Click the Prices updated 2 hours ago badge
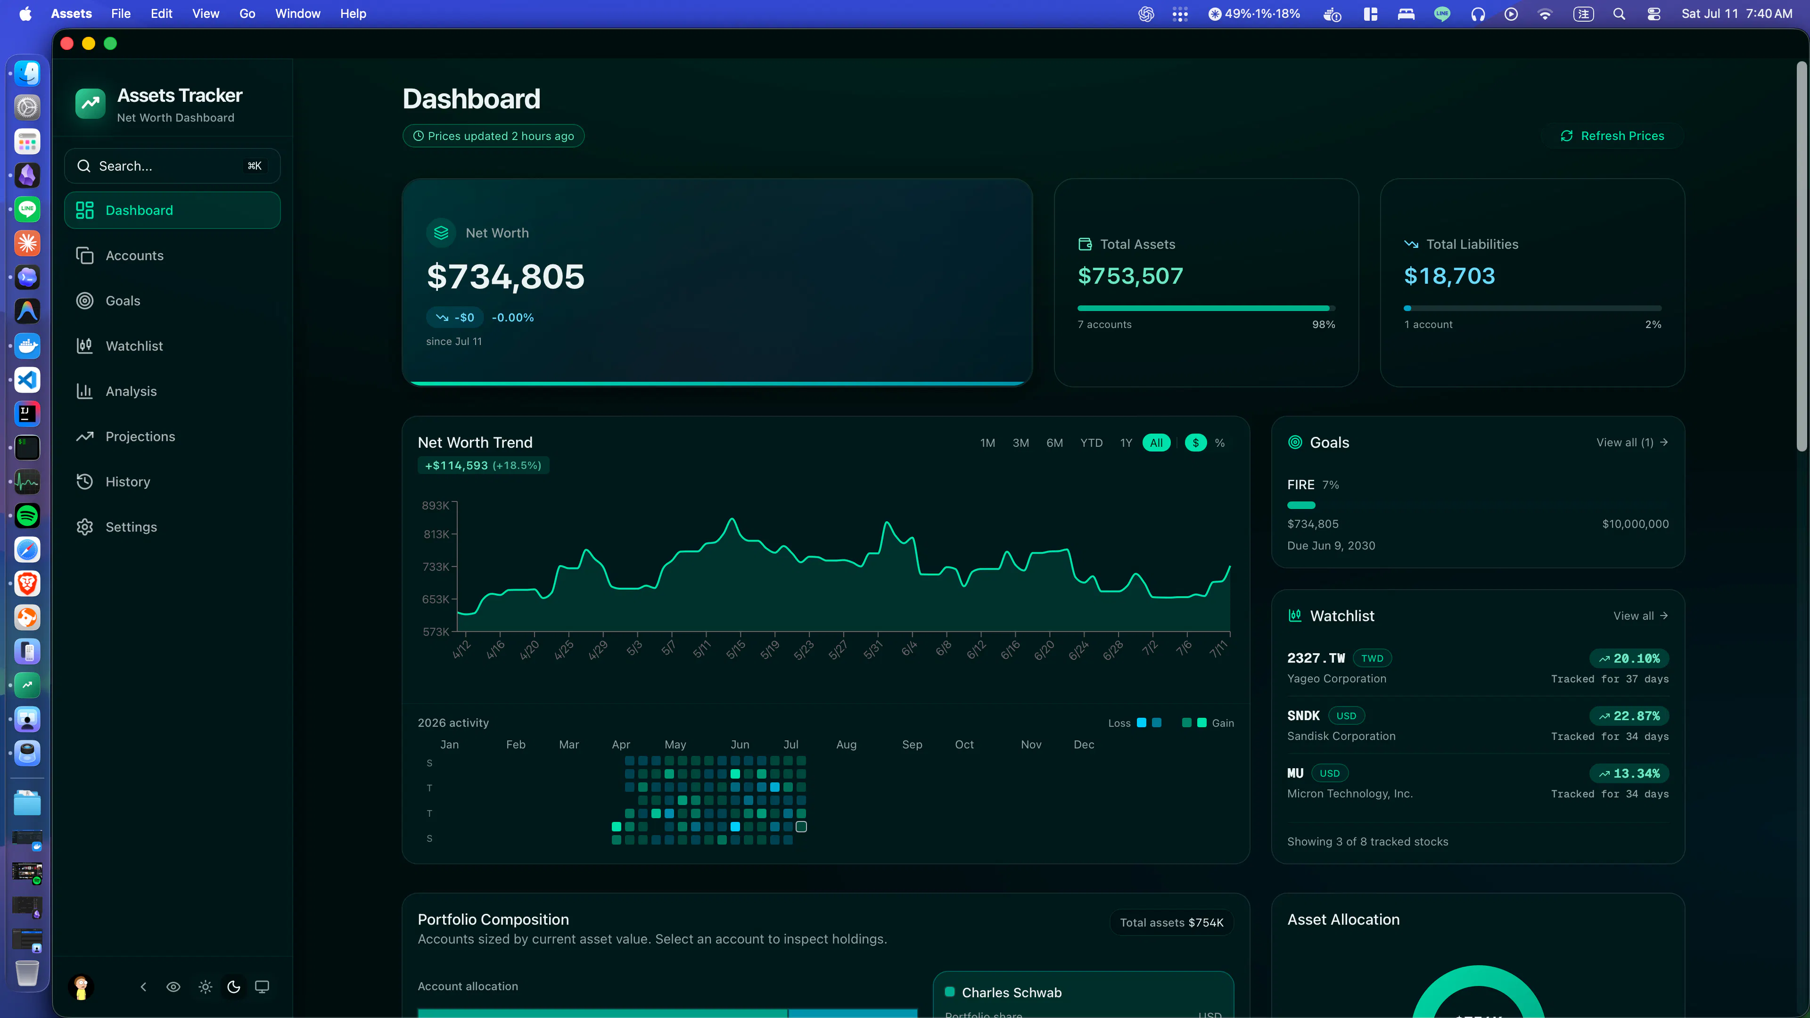 pyautogui.click(x=493, y=136)
